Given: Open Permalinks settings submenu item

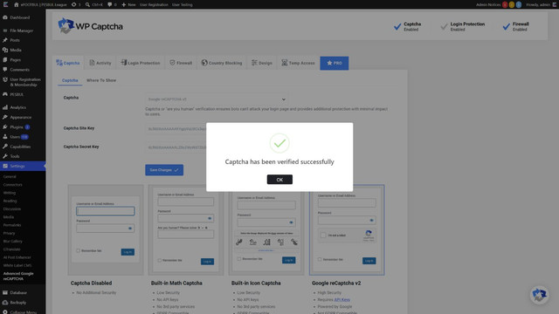Looking at the screenshot, I should click(x=12, y=225).
